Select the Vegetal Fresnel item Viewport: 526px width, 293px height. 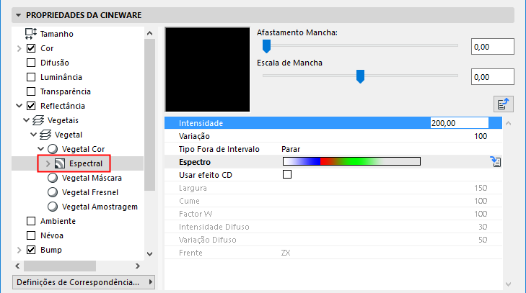[x=90, y=192]
